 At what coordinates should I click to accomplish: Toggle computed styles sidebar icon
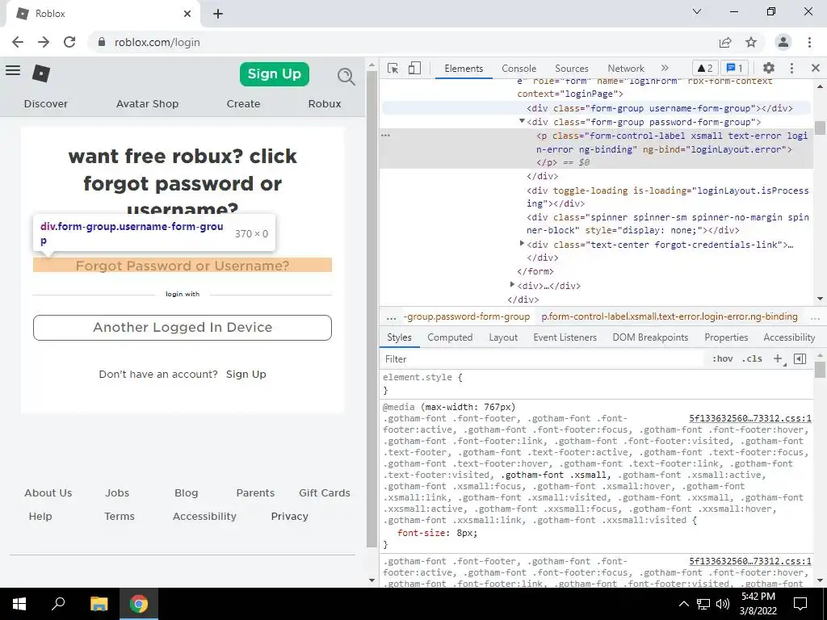[800, 359]
